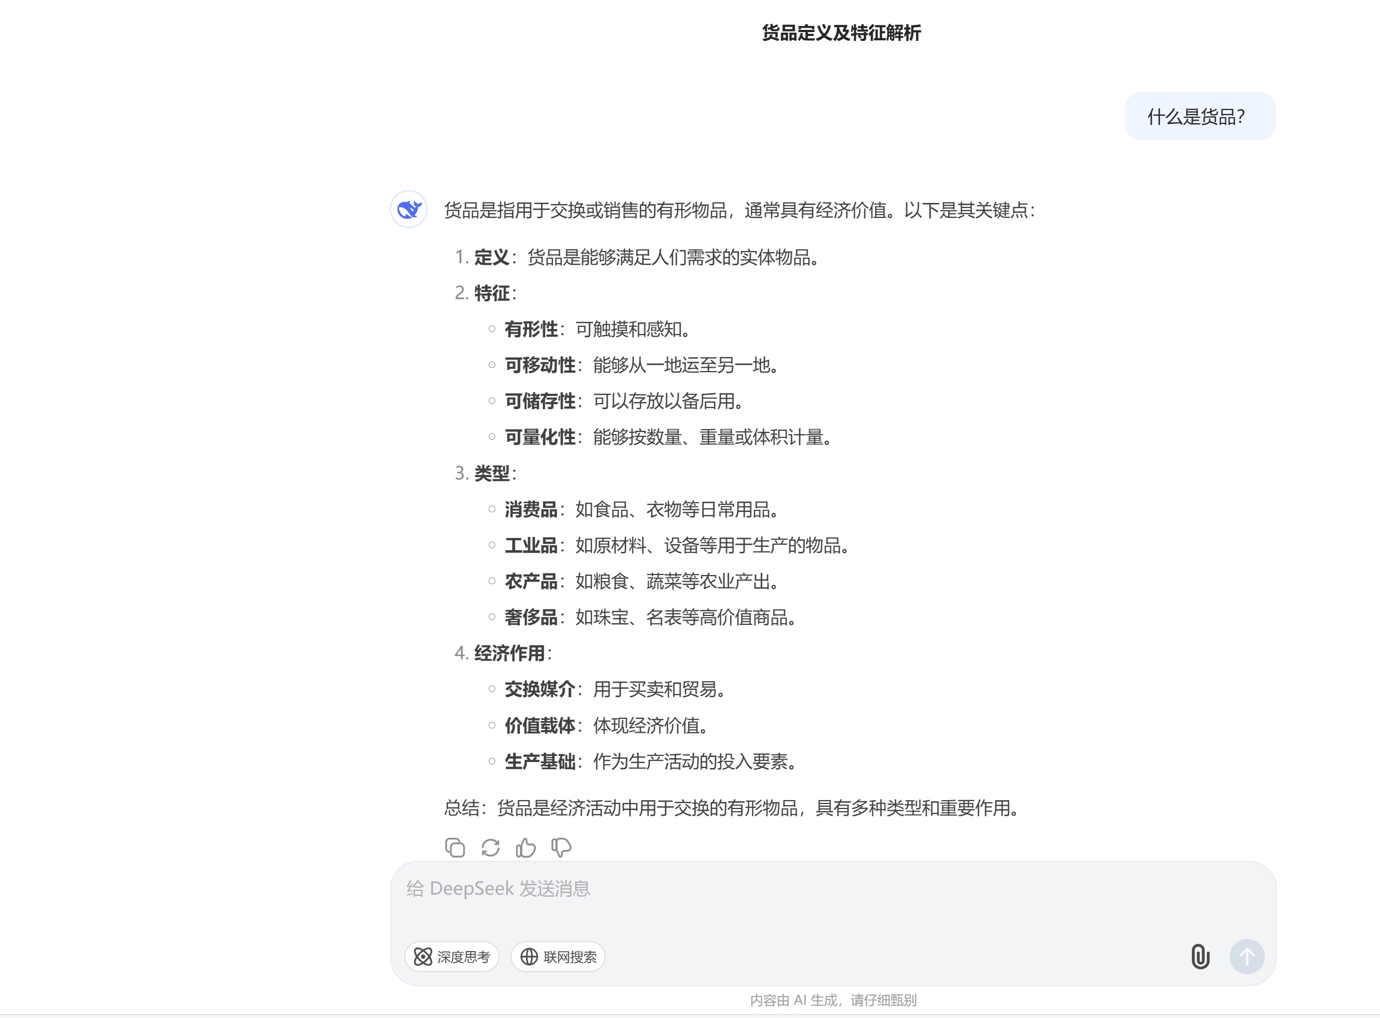The image size is (1380, 1018).
Task: Regenerate the answer with the refresh icon
Action: point(491,848)
